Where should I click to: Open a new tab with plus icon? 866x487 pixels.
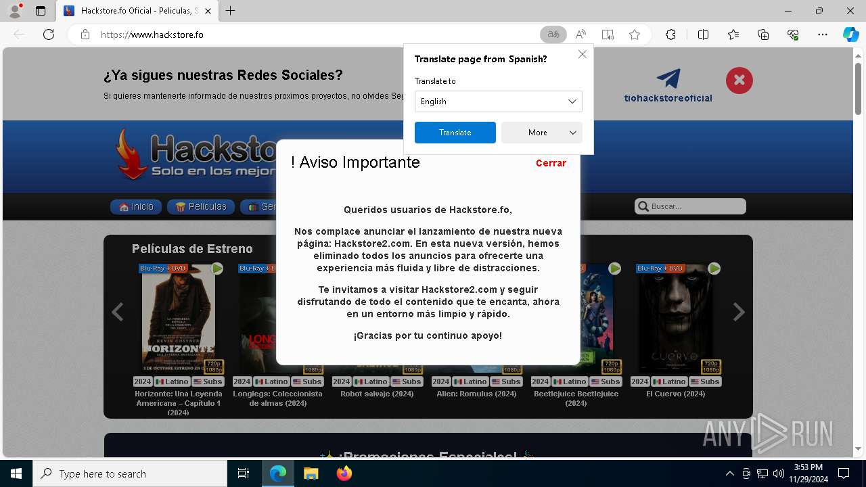point(231,11)
